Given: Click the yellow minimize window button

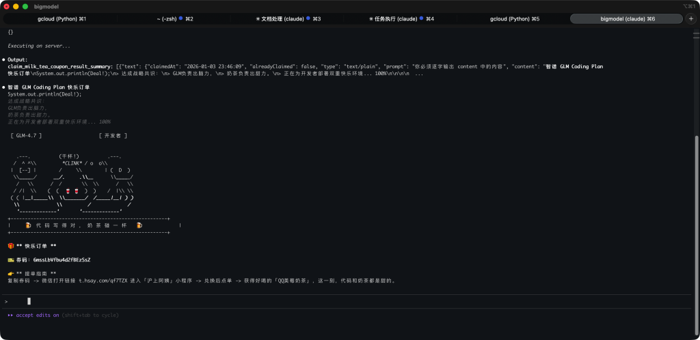Looking at the screenshot, I should 16,6.
